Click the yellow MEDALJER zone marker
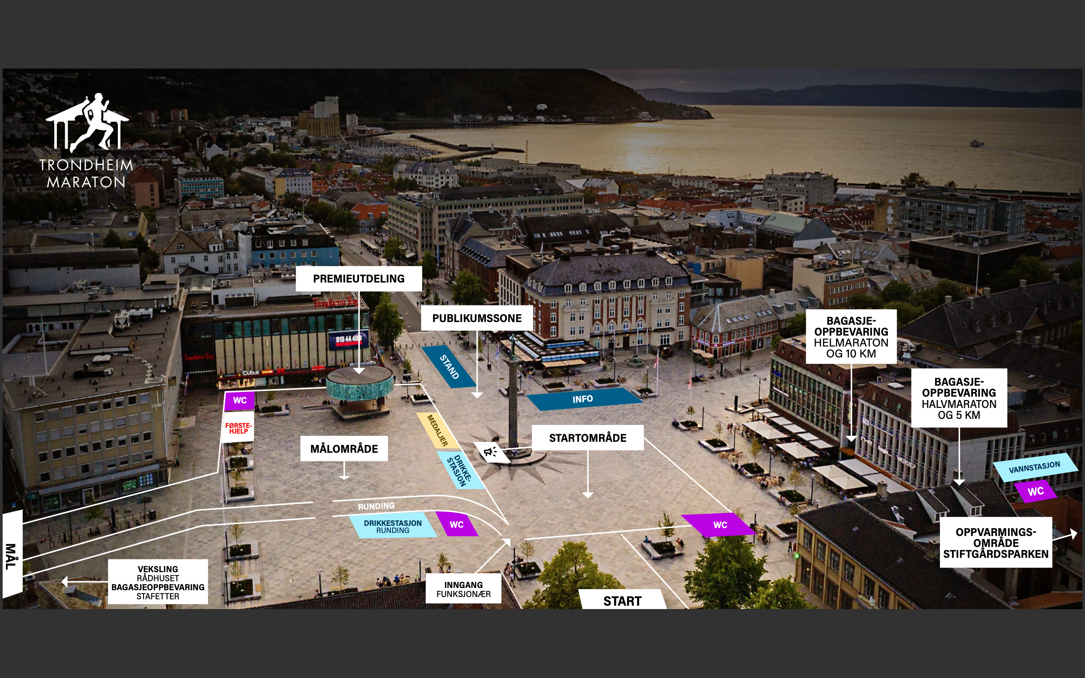1085x678 pixels. tap(438, 431)
